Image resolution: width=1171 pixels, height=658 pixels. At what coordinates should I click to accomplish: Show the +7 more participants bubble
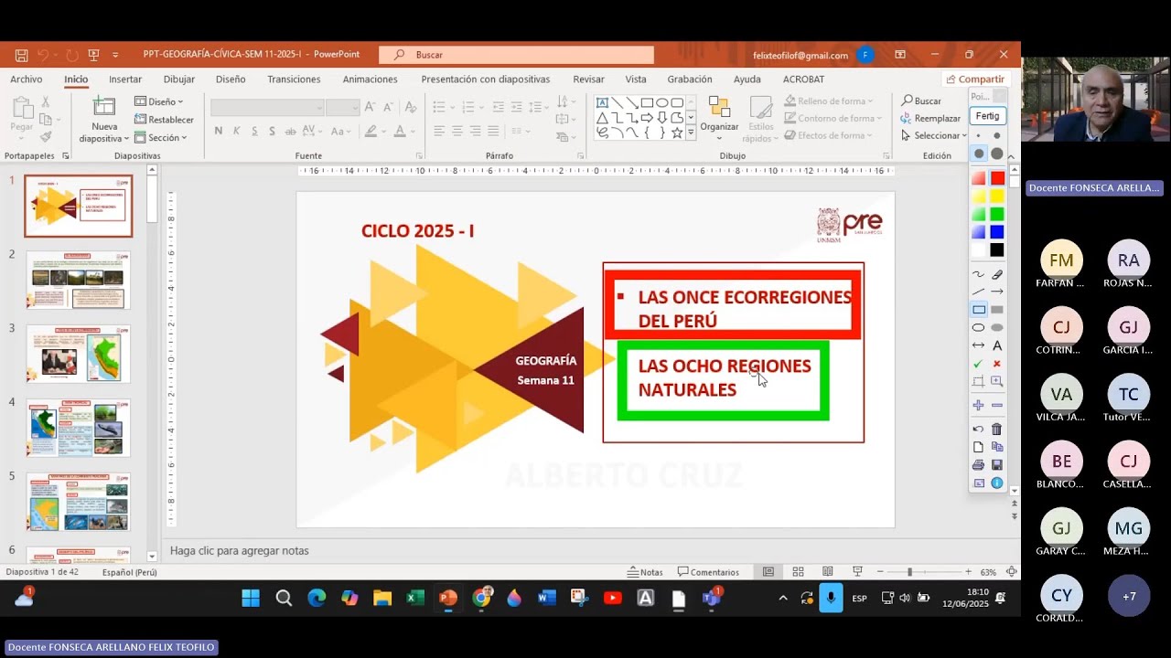[x=1129, y=596]
